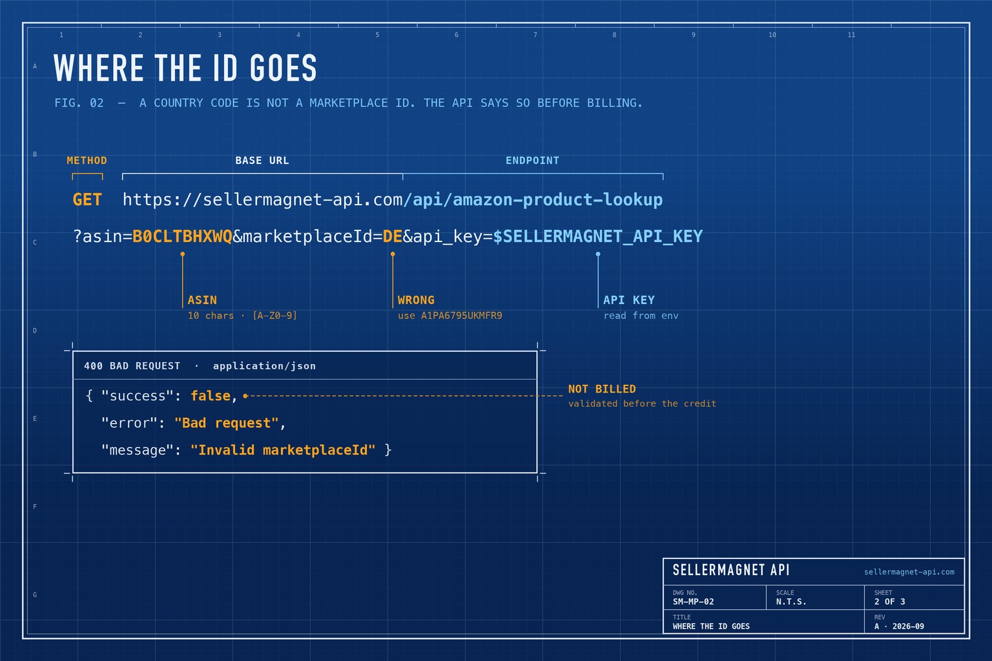Click the $SELLERMAGNET_API_KEY variable

pyautogui.click(x=598, y=236)
